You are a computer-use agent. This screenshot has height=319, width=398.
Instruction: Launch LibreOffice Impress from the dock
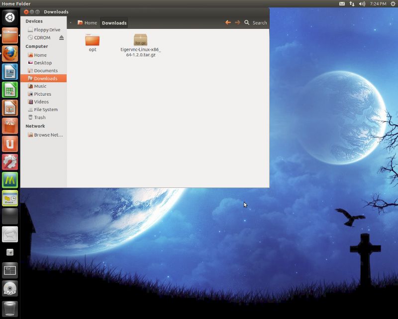10,108
